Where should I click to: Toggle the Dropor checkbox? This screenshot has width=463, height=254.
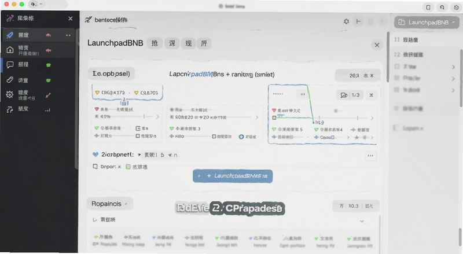coord(95,167)
